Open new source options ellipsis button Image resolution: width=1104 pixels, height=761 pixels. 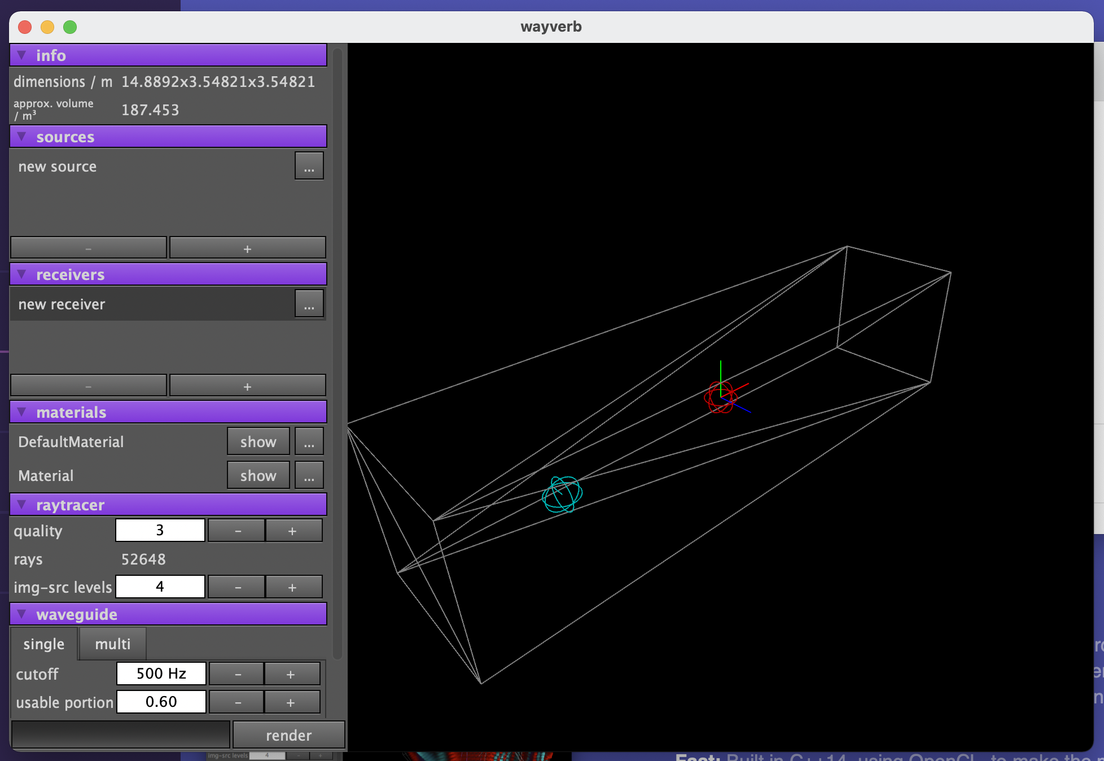tap(309, 166)
